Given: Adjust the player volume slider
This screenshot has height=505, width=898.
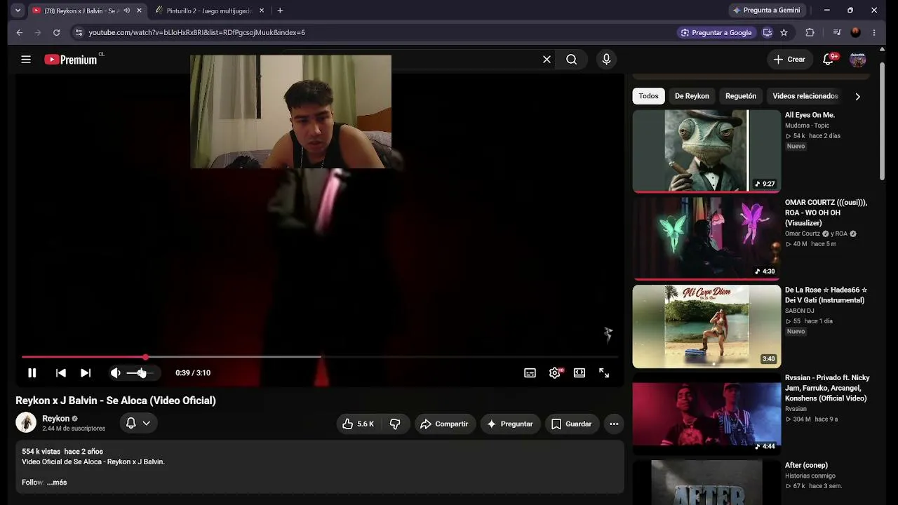Looking at the screenshot, I should coord(140,373).
